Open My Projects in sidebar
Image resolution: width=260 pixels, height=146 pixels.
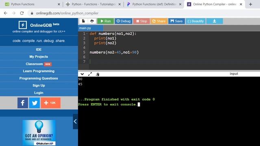(39, 57)
